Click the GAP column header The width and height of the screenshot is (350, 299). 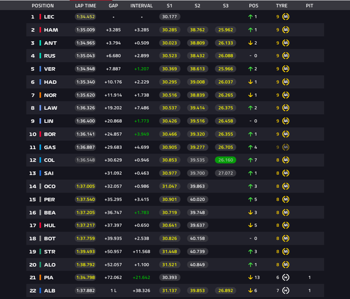(113, 6)
